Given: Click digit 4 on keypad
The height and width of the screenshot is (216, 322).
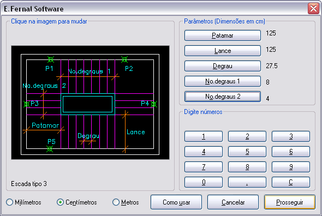Looking at the screenshot, I should point(204,152).
